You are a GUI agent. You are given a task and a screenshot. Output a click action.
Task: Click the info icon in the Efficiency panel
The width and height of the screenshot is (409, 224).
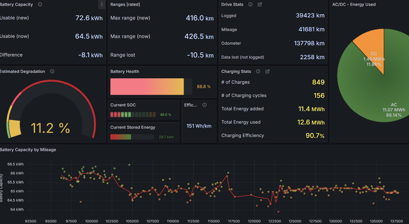[x=204, y=105]
